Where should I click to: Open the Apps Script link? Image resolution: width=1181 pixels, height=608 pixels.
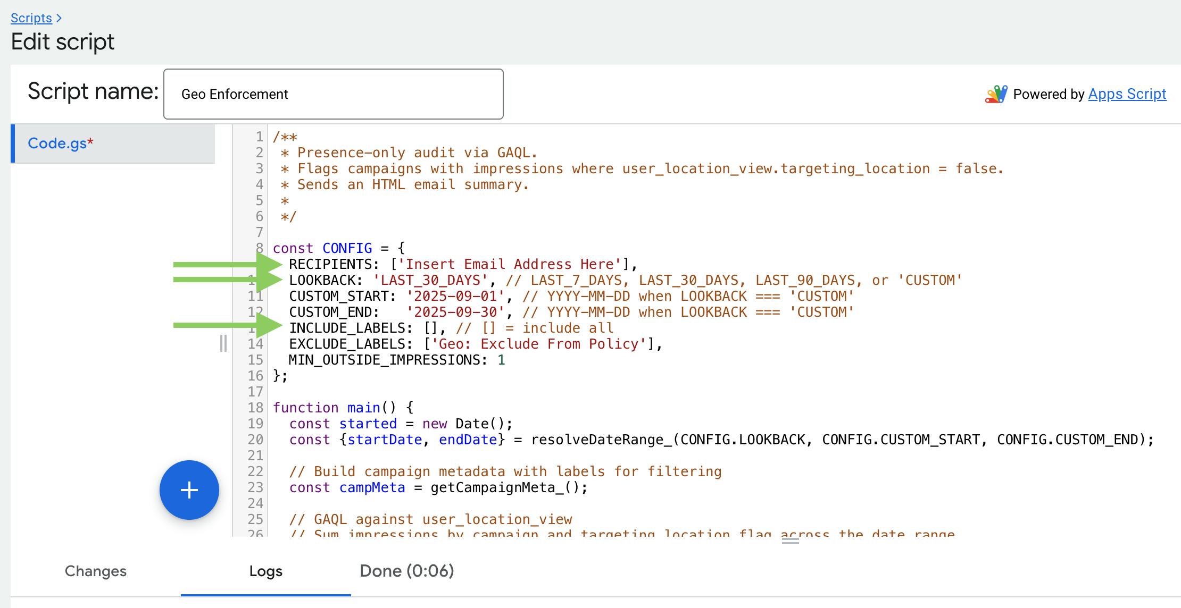click(1127, 94)
